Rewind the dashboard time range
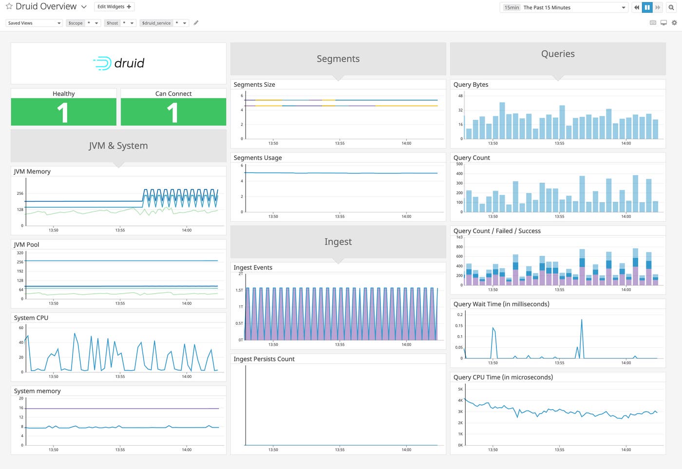Viewport: 682px width, 469px height. click(x=636, y=7)
